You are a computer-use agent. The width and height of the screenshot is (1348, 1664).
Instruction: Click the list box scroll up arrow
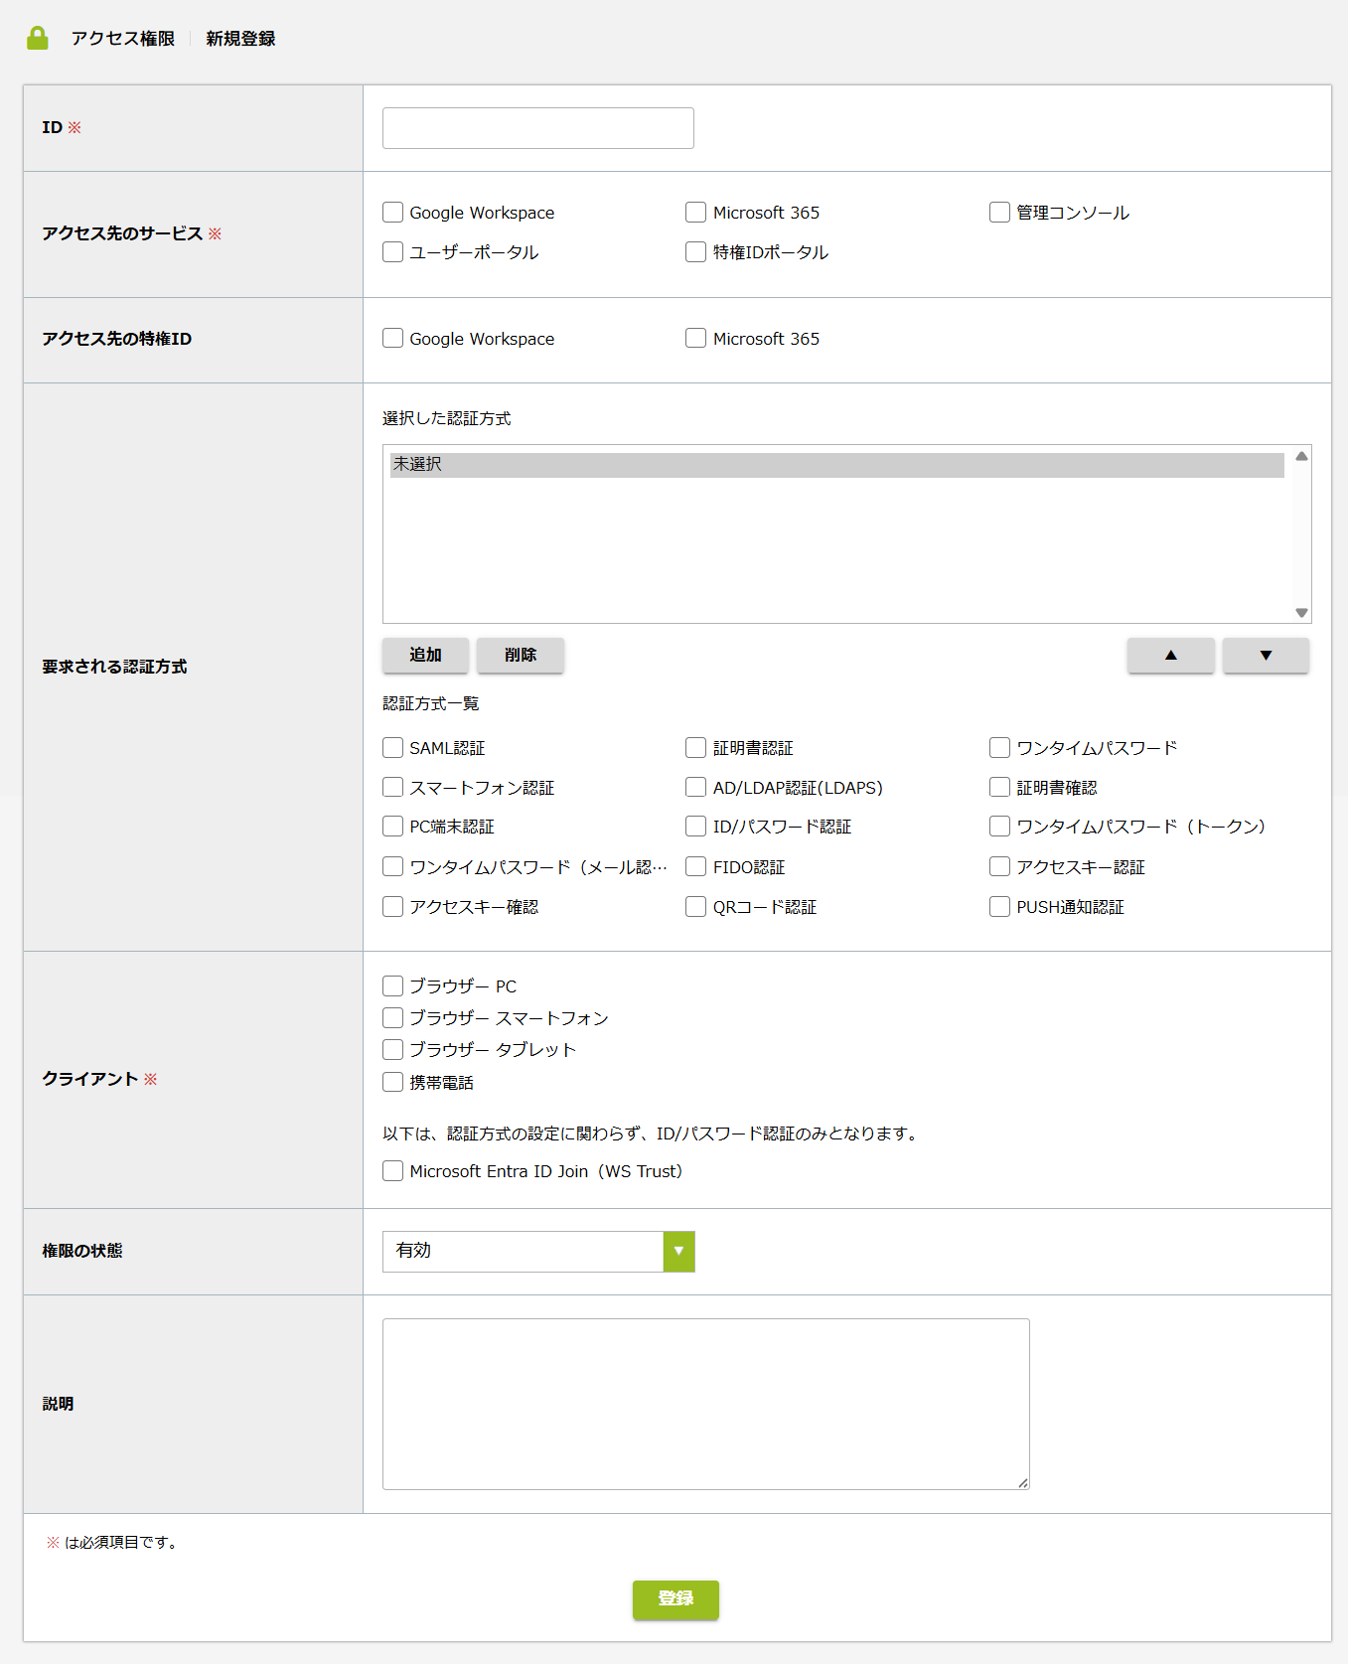tap(1301, 456)
